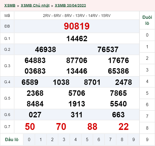Click the G.3 number 65386
The width and height of the screenshot is (155, 146).
[x=118, y=71]
